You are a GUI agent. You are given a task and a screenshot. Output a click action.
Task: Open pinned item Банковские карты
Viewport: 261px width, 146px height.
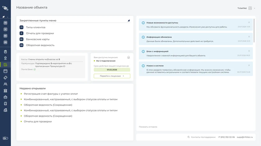pos(38,39)
